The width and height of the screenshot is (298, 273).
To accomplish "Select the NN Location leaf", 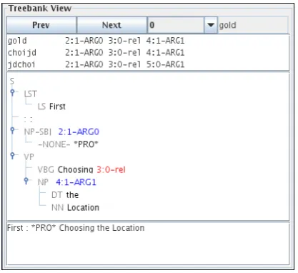I will [75, 208].
